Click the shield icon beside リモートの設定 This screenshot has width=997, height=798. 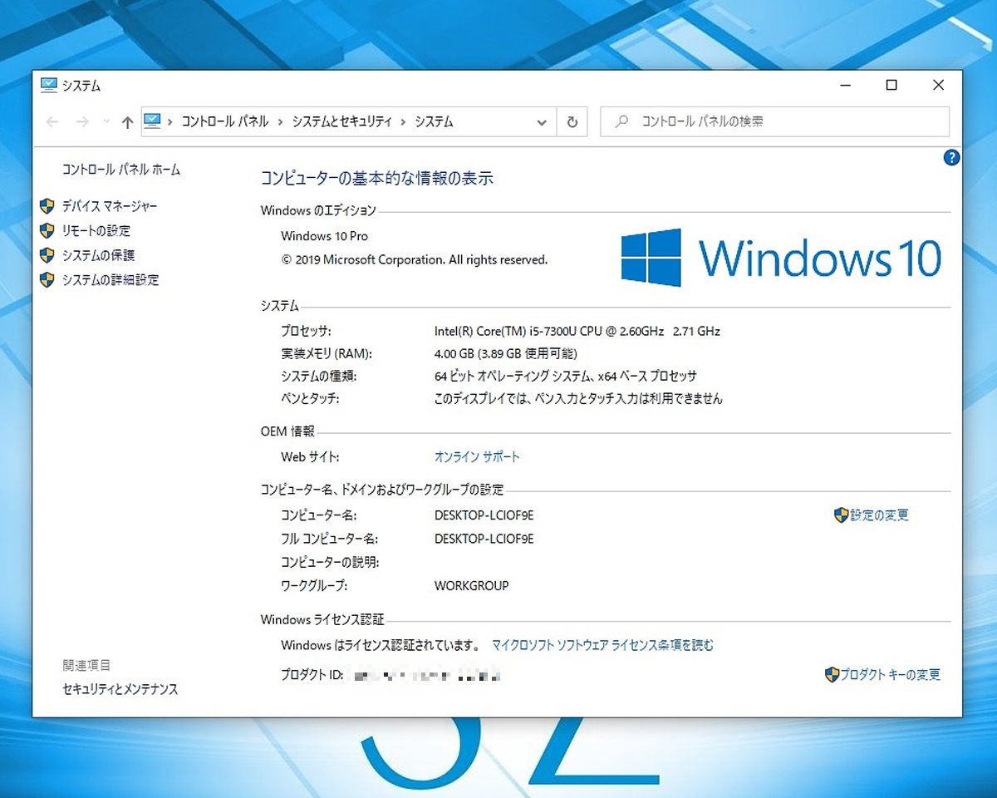click(x=47, y=230)
